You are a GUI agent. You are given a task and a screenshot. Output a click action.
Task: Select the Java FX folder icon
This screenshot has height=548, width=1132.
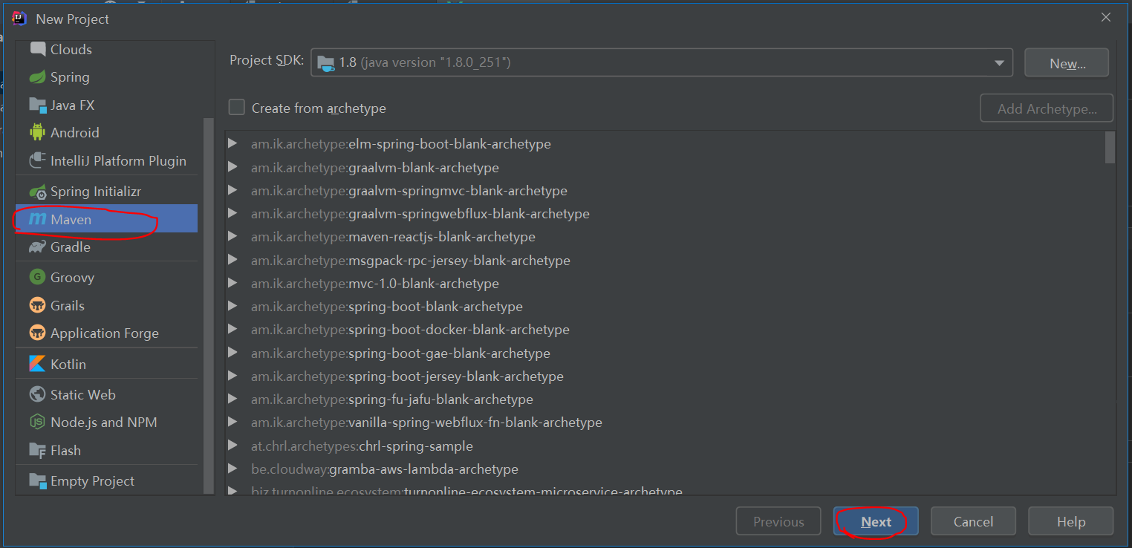37,105
